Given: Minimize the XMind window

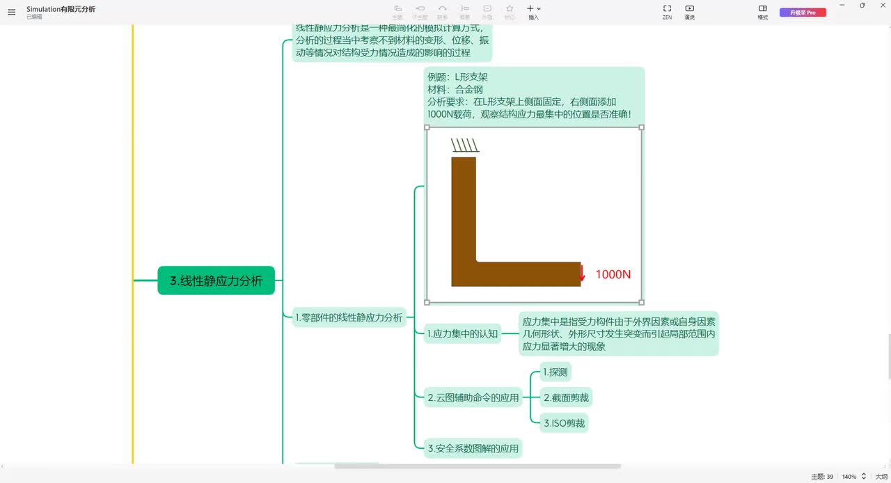Looking at the screenshot, I should coord(843,5).
